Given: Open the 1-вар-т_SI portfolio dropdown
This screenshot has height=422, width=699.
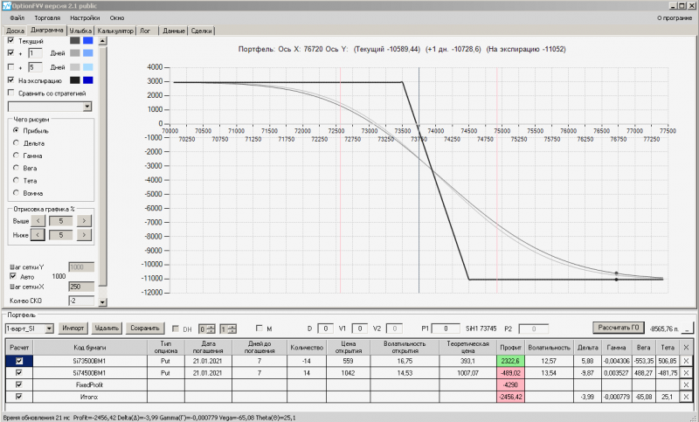Looking at the screenshot, I should (49, 329).
